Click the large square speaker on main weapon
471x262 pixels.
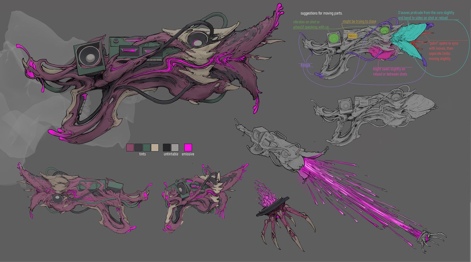point(90,58)
